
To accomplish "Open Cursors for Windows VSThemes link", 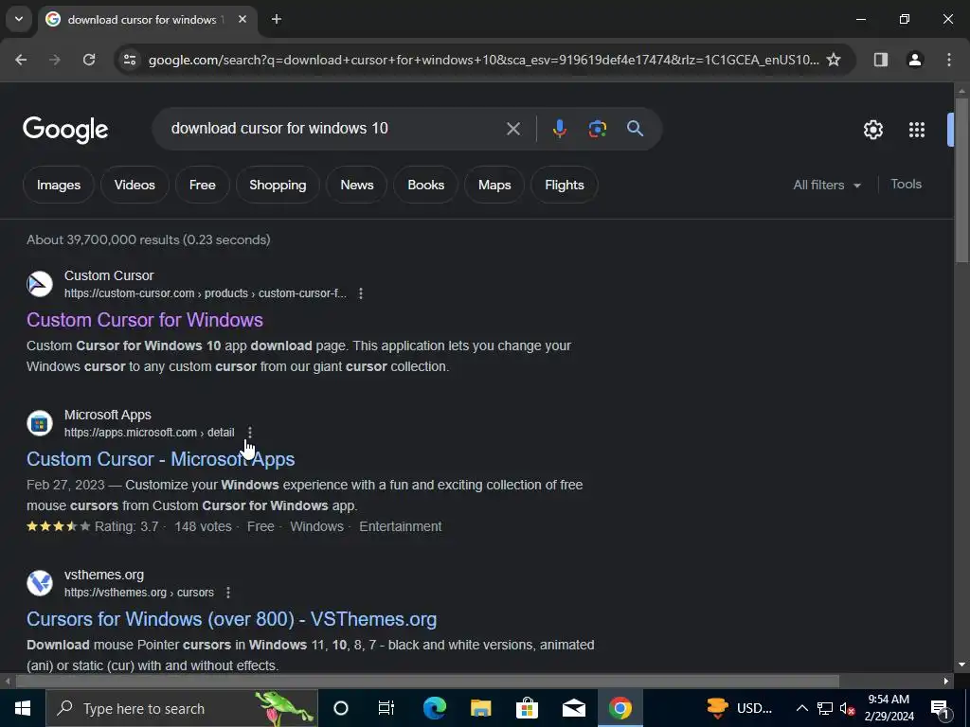I will point(231,619).
